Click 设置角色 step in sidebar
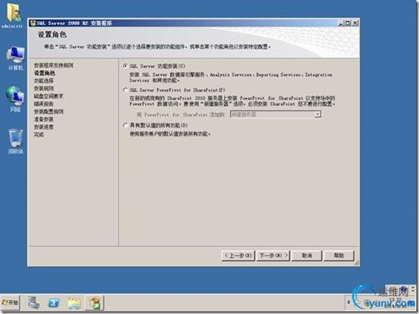The width and height of the screenshot is (419, 314). pyautogui.click(x=44, y=73)
